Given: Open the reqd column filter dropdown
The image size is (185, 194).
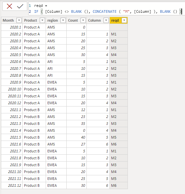Looking at the screenshot, I should [x=124, y=20].
